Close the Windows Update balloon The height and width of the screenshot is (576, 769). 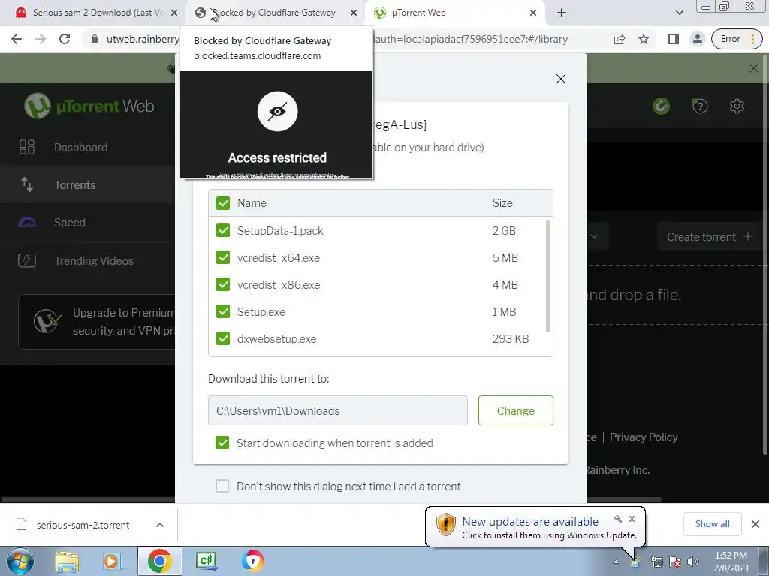[632, 519]
